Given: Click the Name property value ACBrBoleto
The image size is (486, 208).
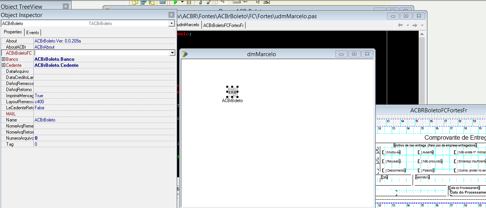Looking at the screenshot, I should click(45, 120).
